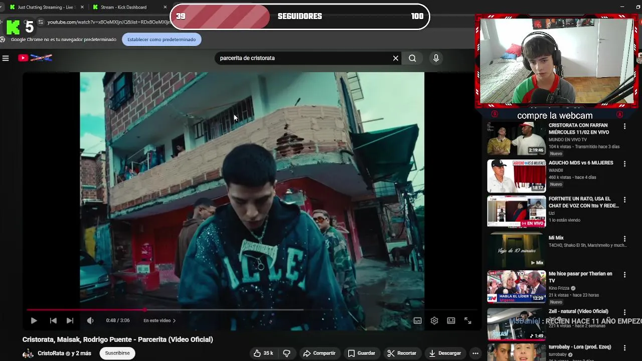The width and height of the screenshot is (642, 361).
Task: Enter full screen mode
Action: click(x=467, y=320)
